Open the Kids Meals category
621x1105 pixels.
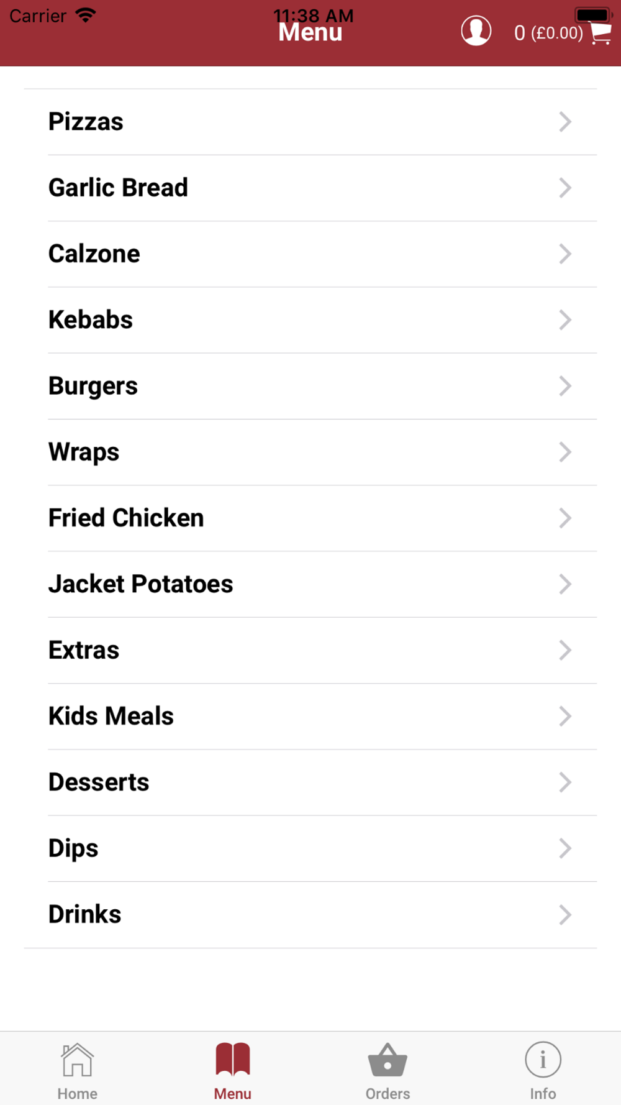310,717
